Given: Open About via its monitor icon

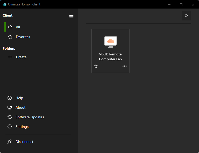Looking at the screenshot, I should (10, 107).
